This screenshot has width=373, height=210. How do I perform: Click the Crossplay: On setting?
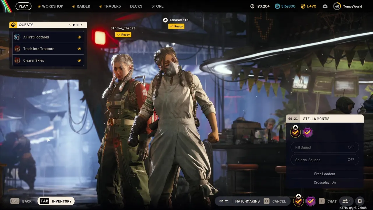325,182
